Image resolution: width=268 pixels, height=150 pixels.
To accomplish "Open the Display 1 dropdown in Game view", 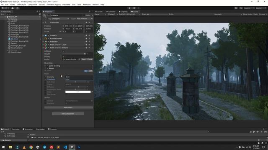I will (x=113, y=14).
